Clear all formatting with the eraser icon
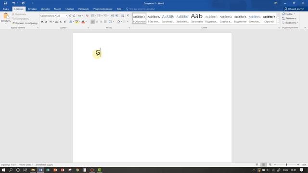The width and height of the screenshot is (308, 173). pos(87,16)
